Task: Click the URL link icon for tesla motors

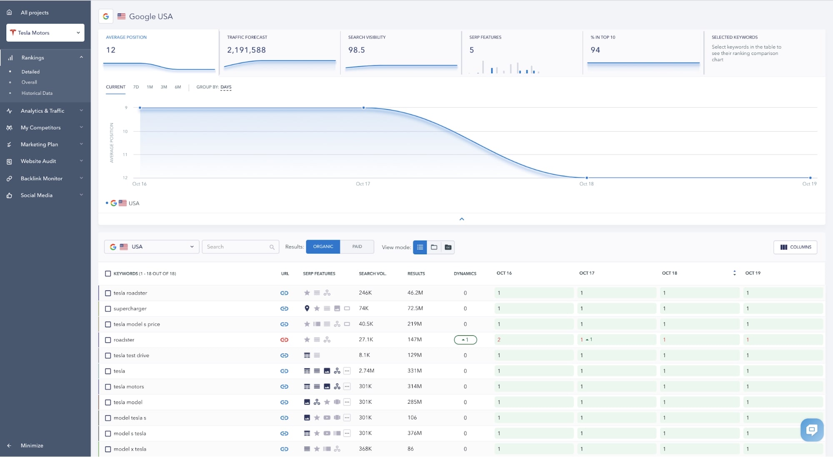Action: [x=284, y=387]
